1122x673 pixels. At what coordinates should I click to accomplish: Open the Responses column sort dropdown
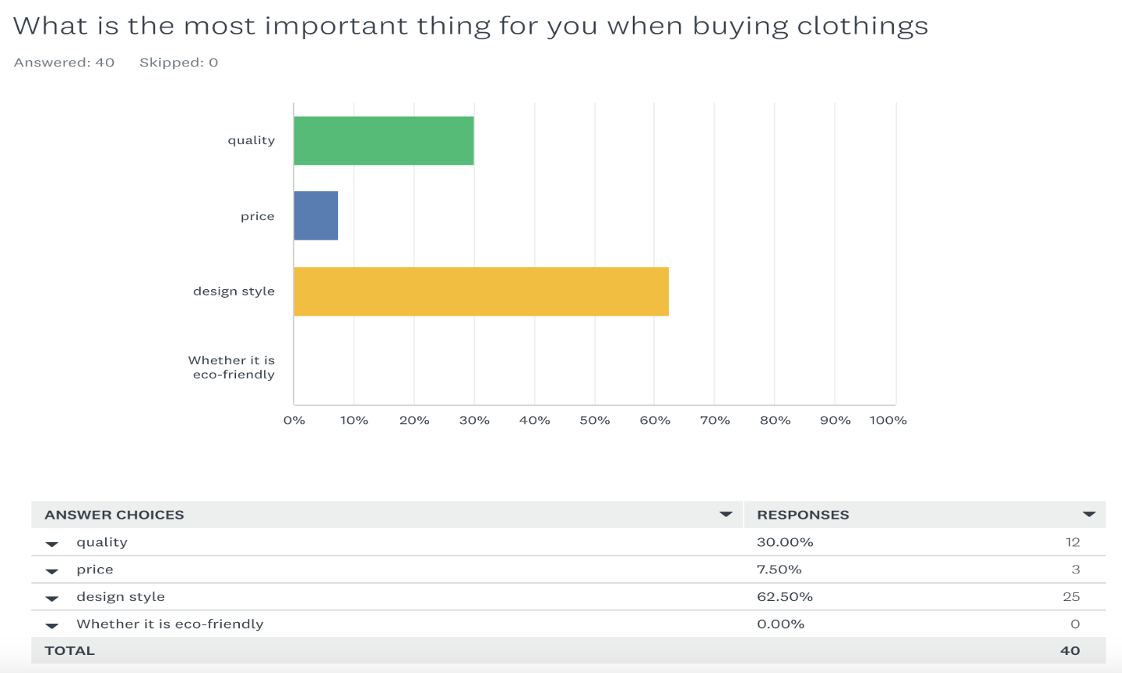1088,515
